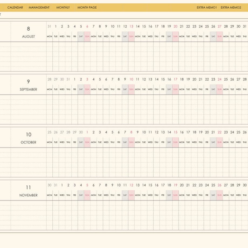This screenshot has height=248, width=248.
Task: Select the 8 AUGUST month label
Action: pyautogui.click(x=29, y=32)
